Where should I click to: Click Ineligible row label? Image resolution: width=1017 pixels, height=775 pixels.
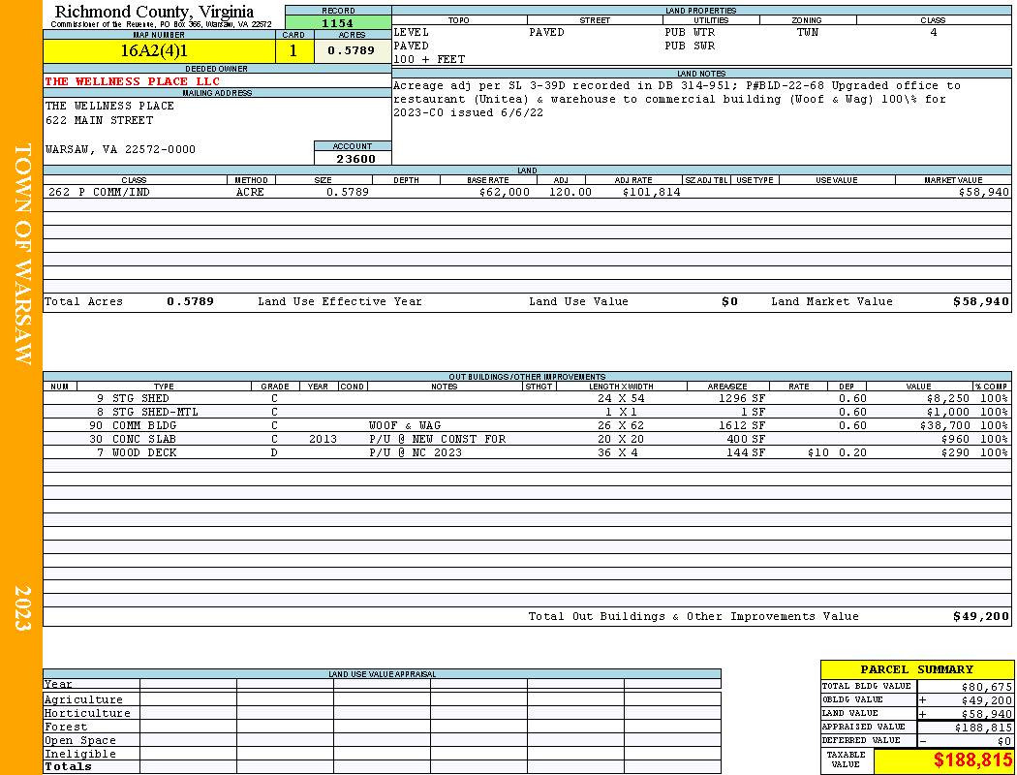(79, 755)
